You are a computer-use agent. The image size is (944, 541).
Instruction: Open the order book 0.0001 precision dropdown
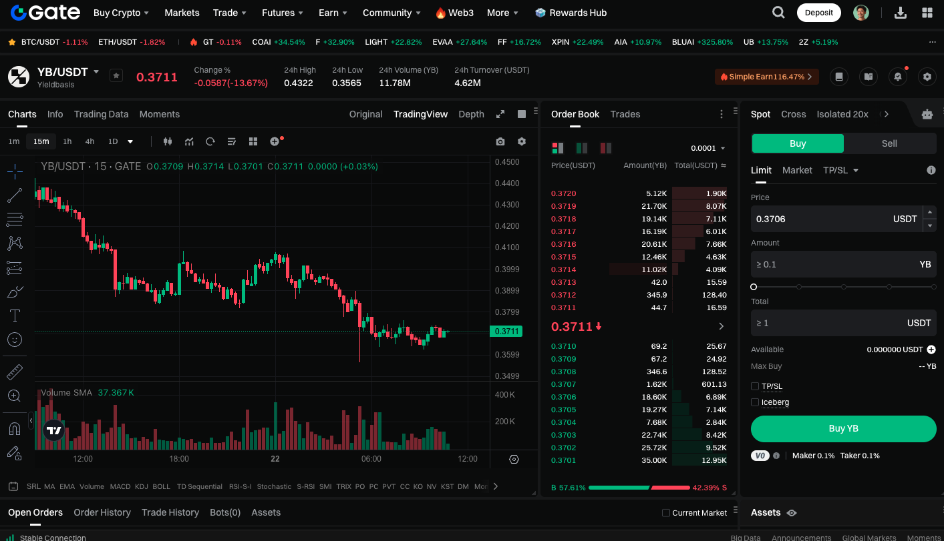pyautogui.click(x=708, y=148)
